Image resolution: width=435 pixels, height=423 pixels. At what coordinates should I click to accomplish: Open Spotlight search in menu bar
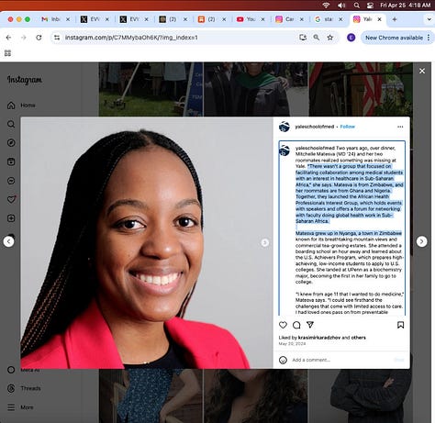(x=356, y=5)
